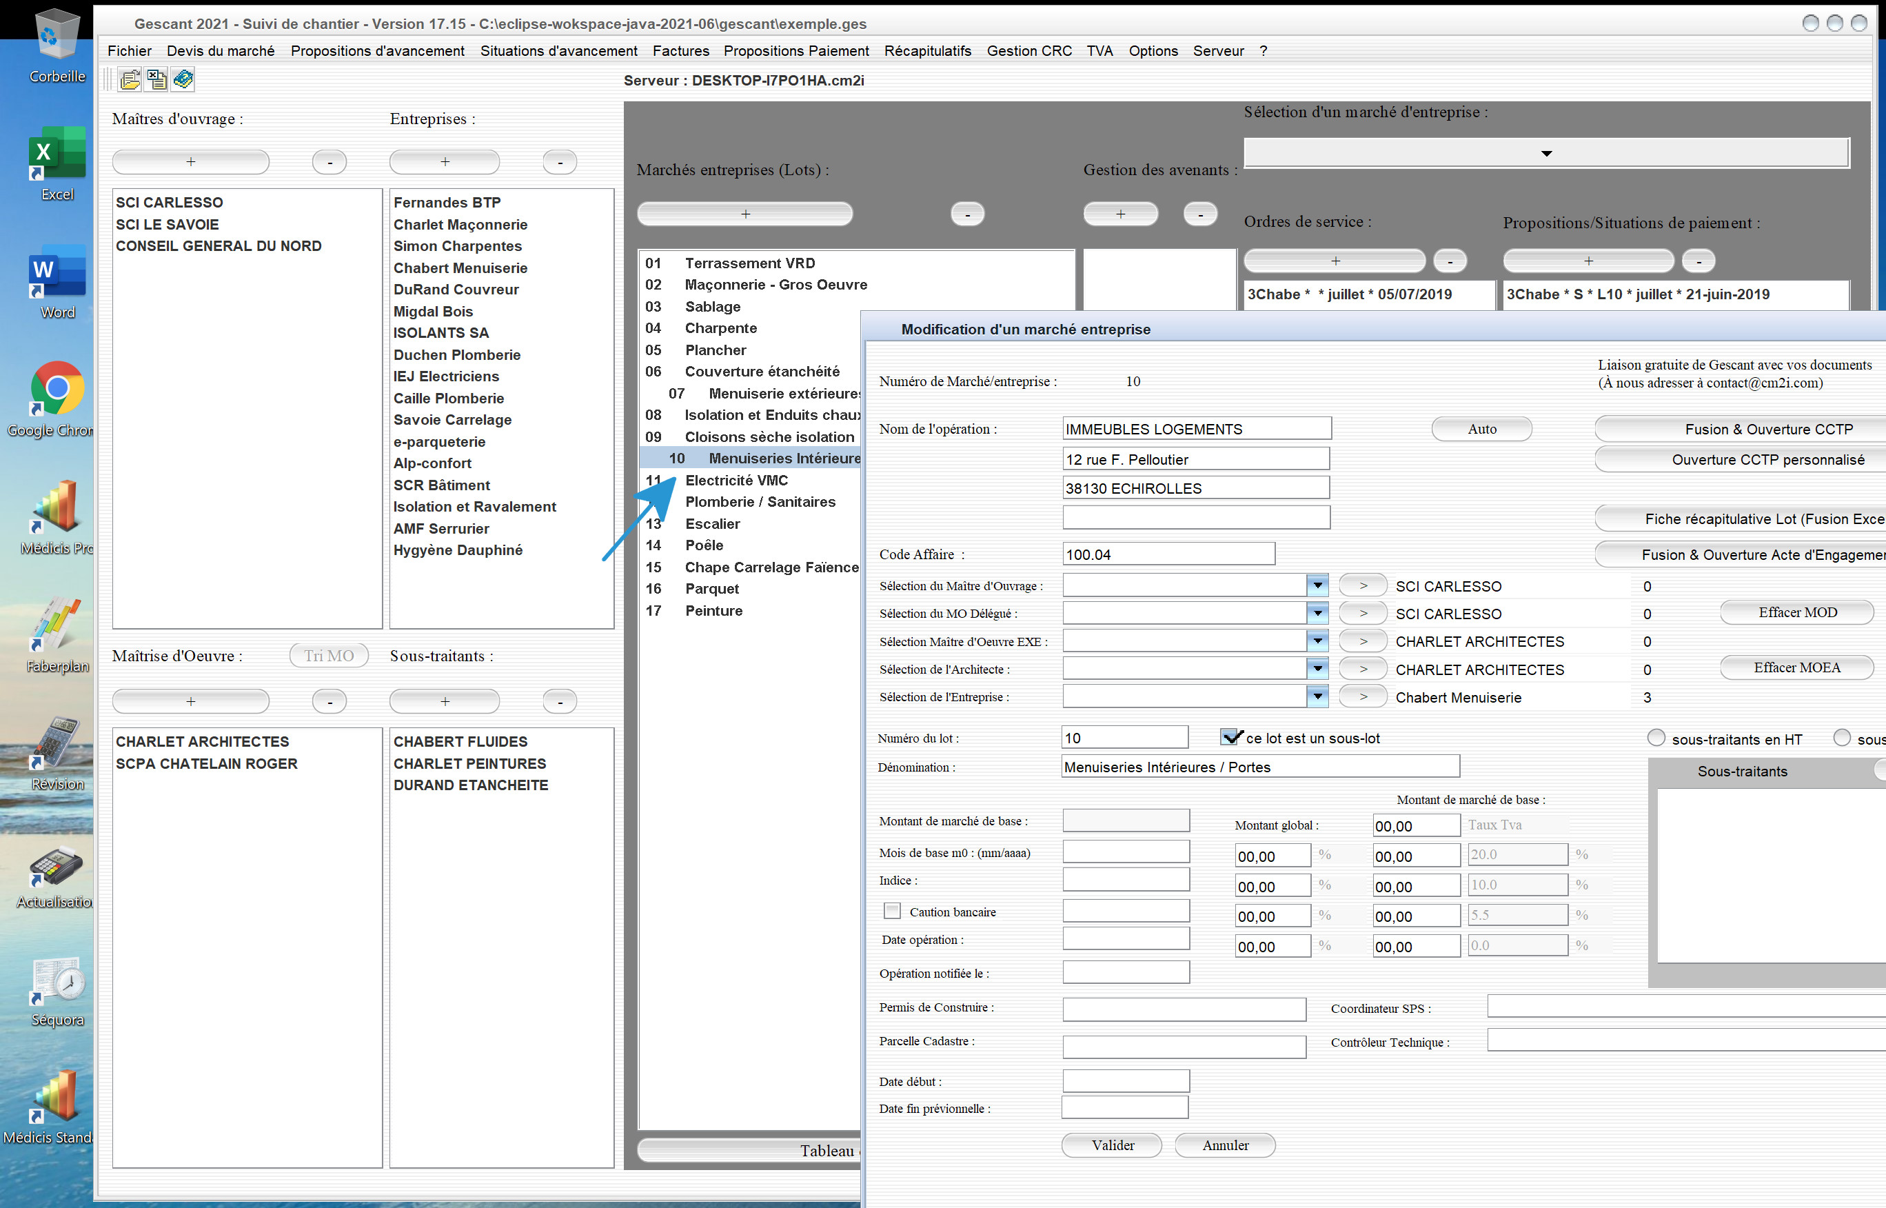Open the Situations d'avancement menu

[x=558, y=51]
